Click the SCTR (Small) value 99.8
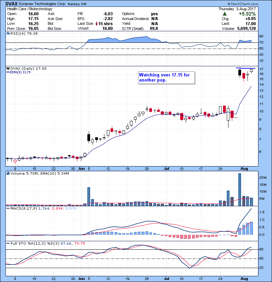This screenshot has height=282, width=272. click(x=154, y=29)
